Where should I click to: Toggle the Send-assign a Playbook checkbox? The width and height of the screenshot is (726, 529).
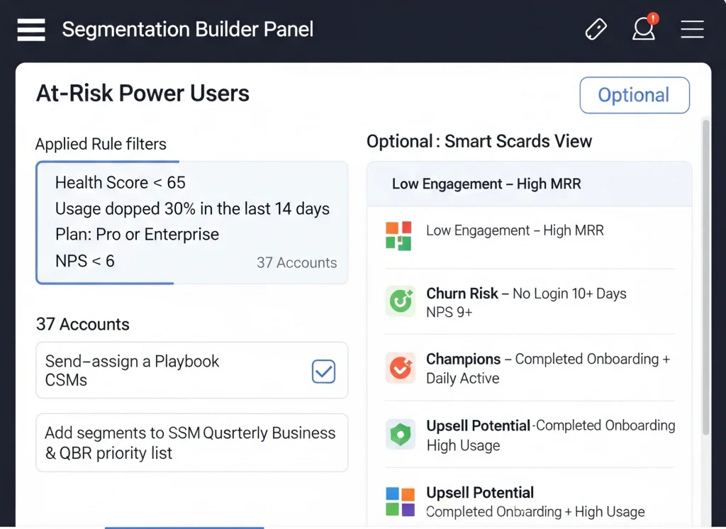[323, 371]
